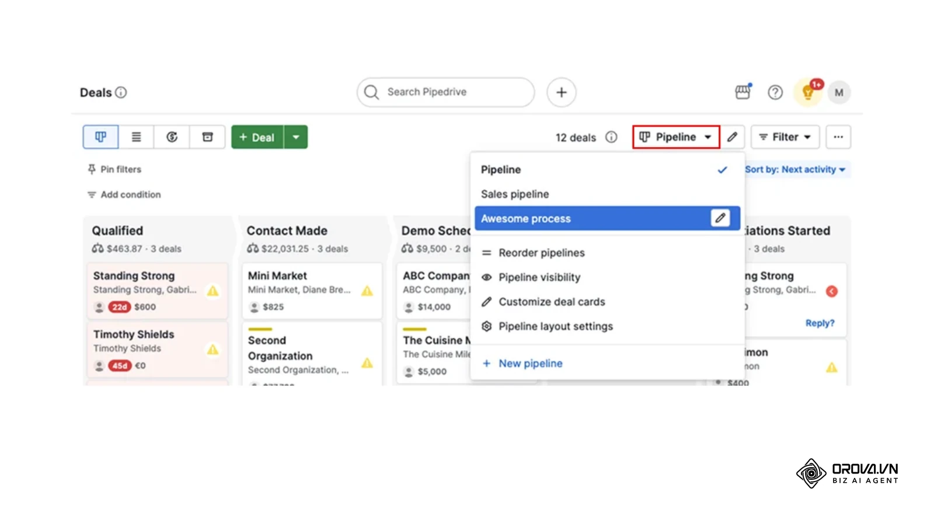Click New pipeline link
This screenshot has height=512, width=934.
coord(522,363)
